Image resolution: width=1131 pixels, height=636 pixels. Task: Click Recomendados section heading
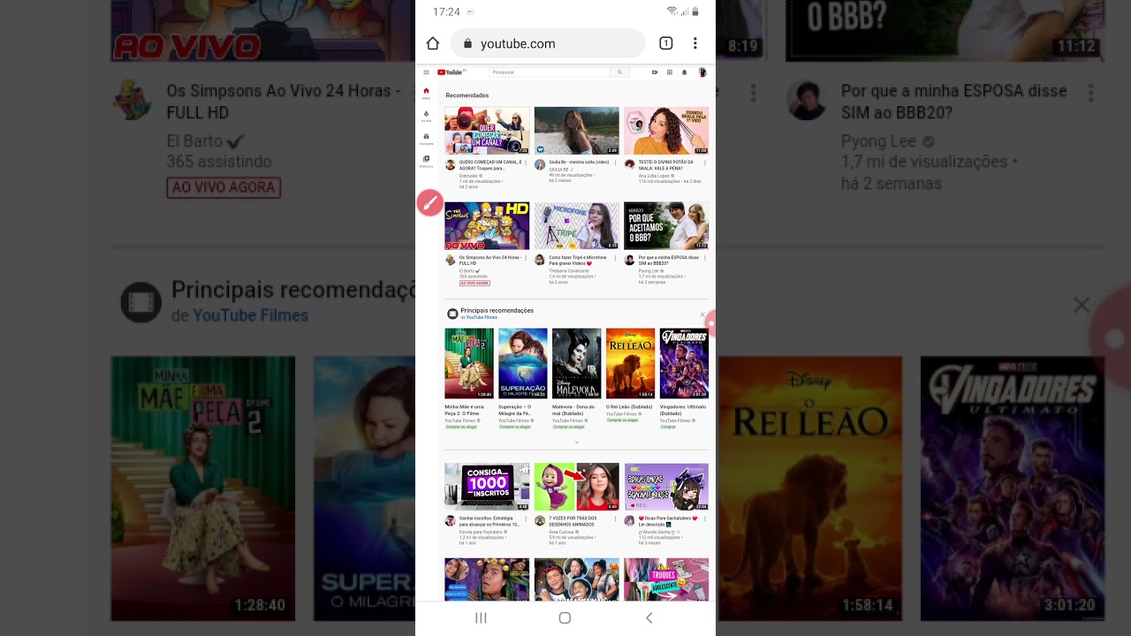[467, 95]
